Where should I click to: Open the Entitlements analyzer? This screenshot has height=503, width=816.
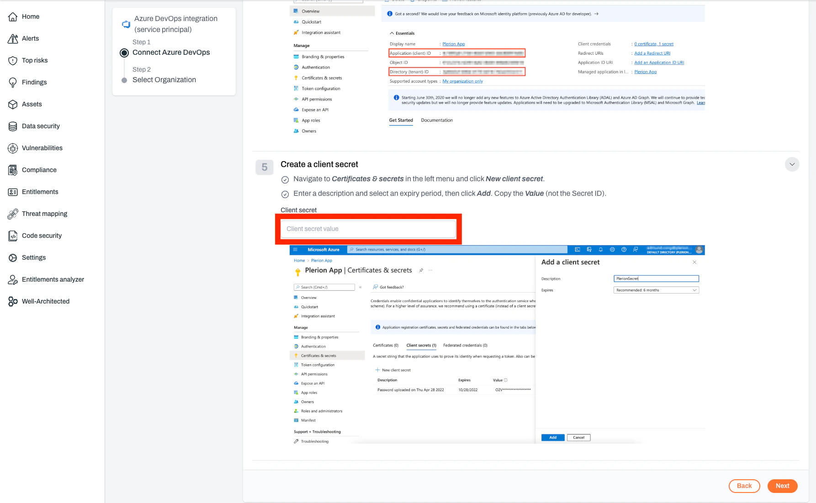coord(53,279)
